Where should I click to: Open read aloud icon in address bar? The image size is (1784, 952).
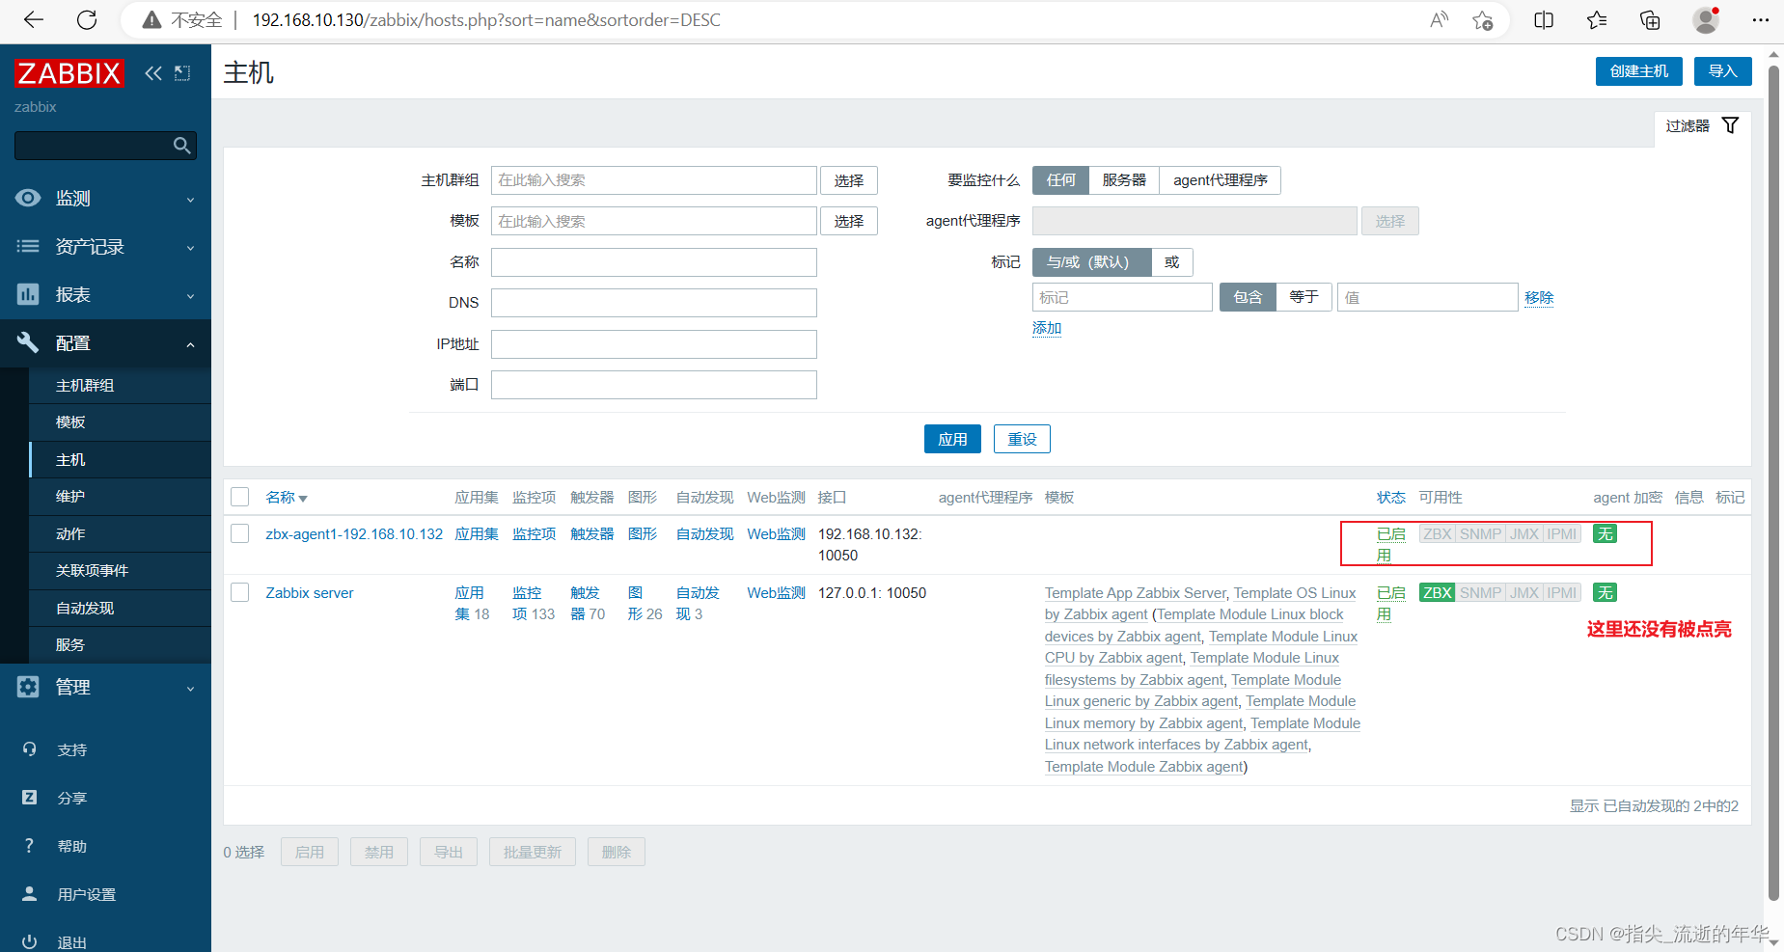click(x=1439, y=20)
